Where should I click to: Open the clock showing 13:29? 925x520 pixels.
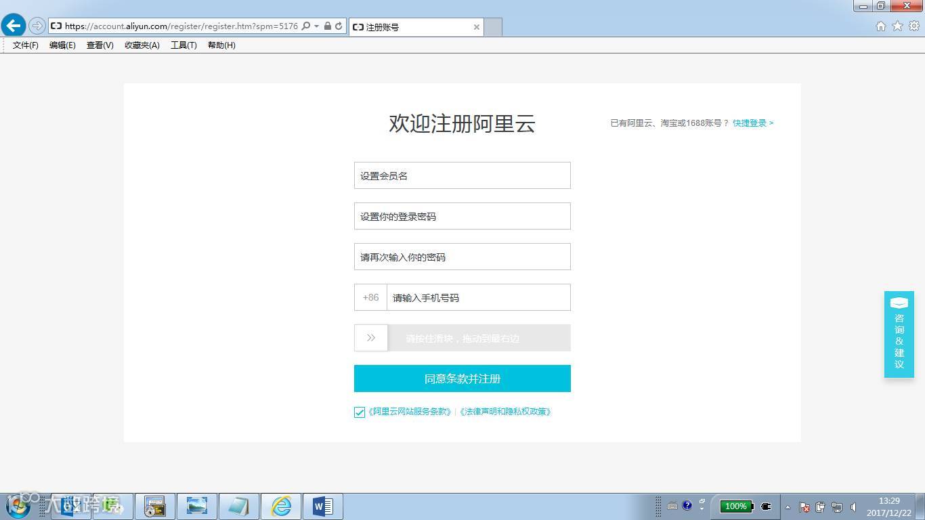pyautogui.click(x=889, y=507)
